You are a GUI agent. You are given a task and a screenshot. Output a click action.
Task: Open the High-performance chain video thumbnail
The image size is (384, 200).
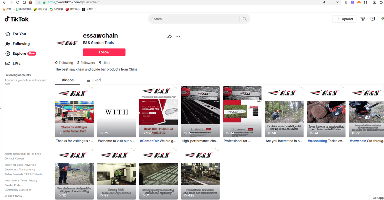click(x=200, y=112)
